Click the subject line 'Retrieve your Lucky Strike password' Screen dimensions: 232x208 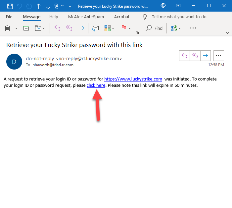tap(74, 45)
